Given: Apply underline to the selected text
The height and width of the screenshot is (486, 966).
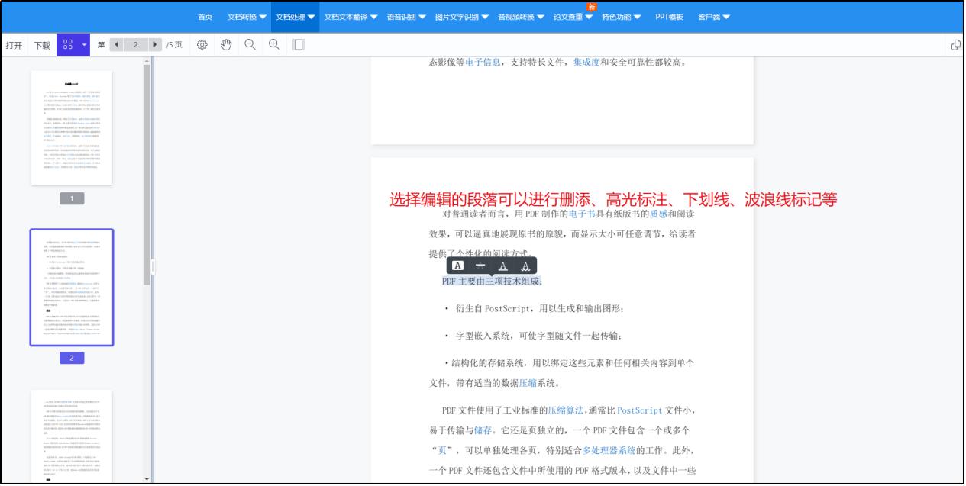Looking at the screenshot, I should click(503, 266).
